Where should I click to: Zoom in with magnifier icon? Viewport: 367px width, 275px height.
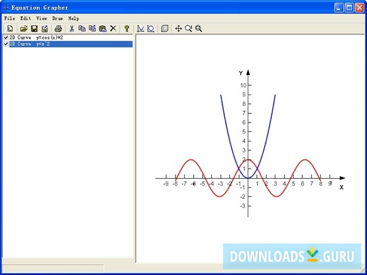[189, 29]
